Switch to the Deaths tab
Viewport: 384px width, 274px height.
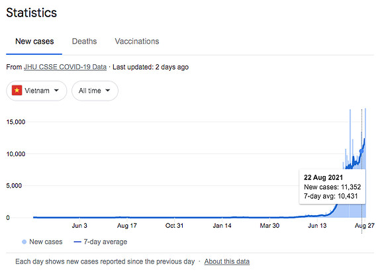[x=85, y=42]
